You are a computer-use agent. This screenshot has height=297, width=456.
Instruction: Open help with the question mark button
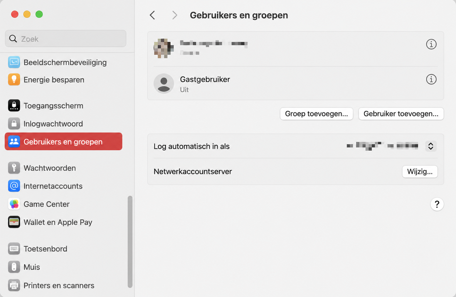coord(437,204)
